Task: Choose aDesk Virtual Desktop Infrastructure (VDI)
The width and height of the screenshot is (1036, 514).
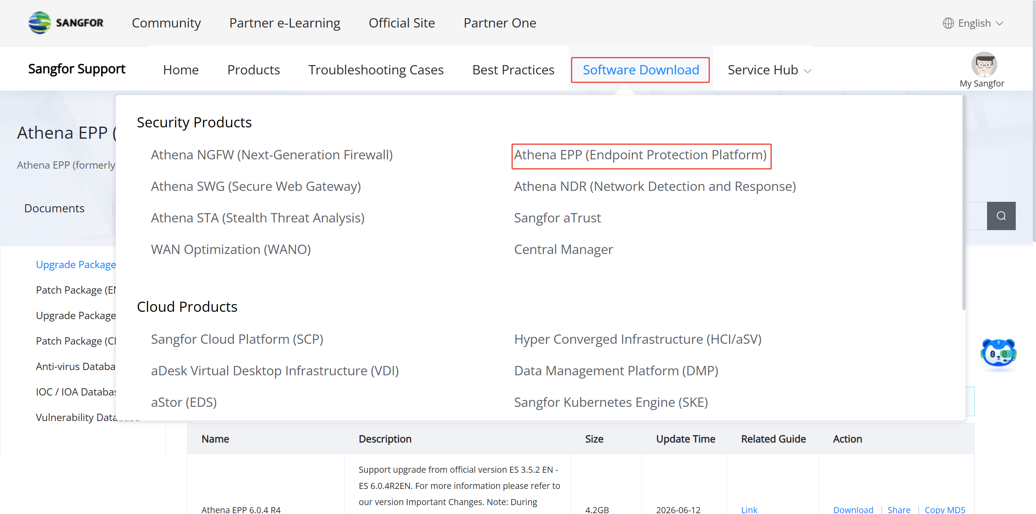Action: pos(275,371)
